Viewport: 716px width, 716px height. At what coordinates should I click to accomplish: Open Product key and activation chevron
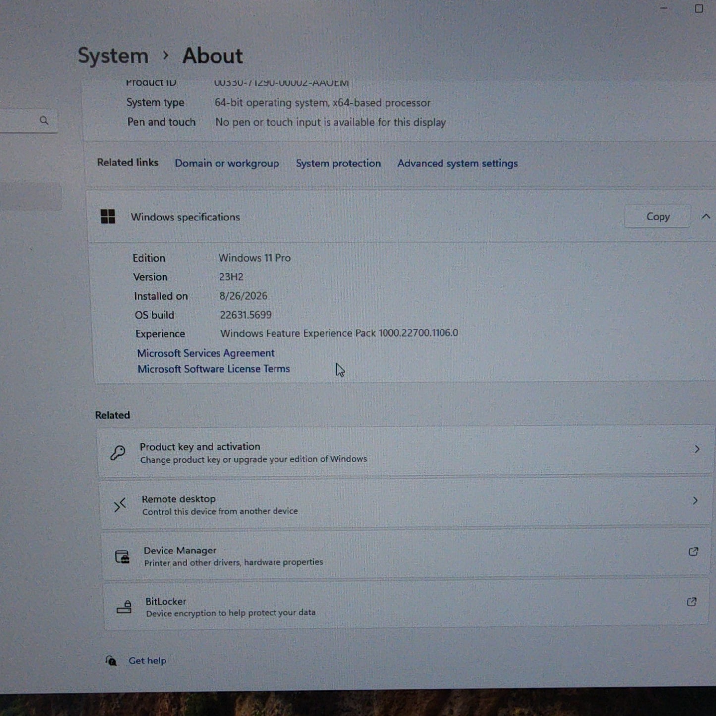[x=697, y=449]
